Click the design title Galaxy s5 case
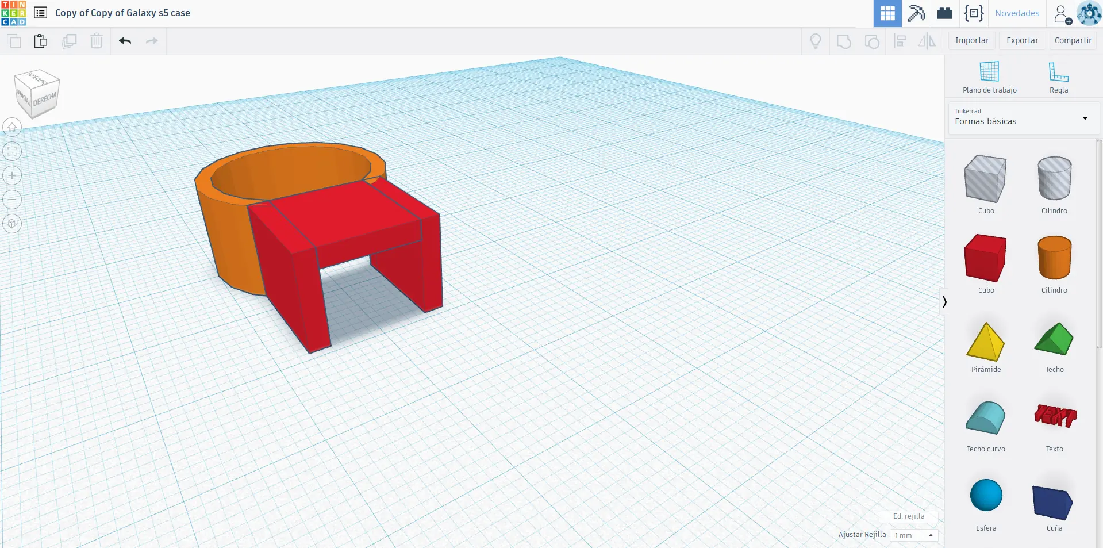1103x548 pixels. click(x=122, y=13)
